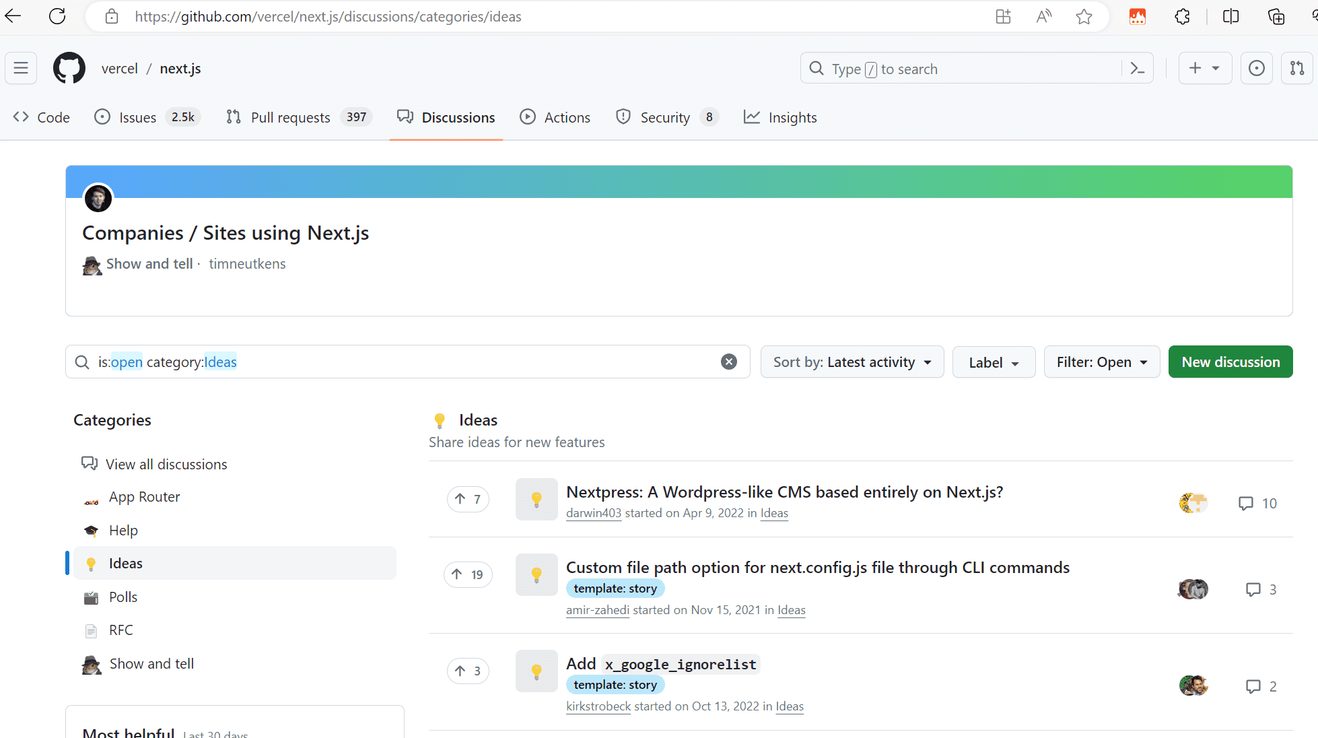Select the Polls category
The image size is (1318, 738).
[123, 597]
